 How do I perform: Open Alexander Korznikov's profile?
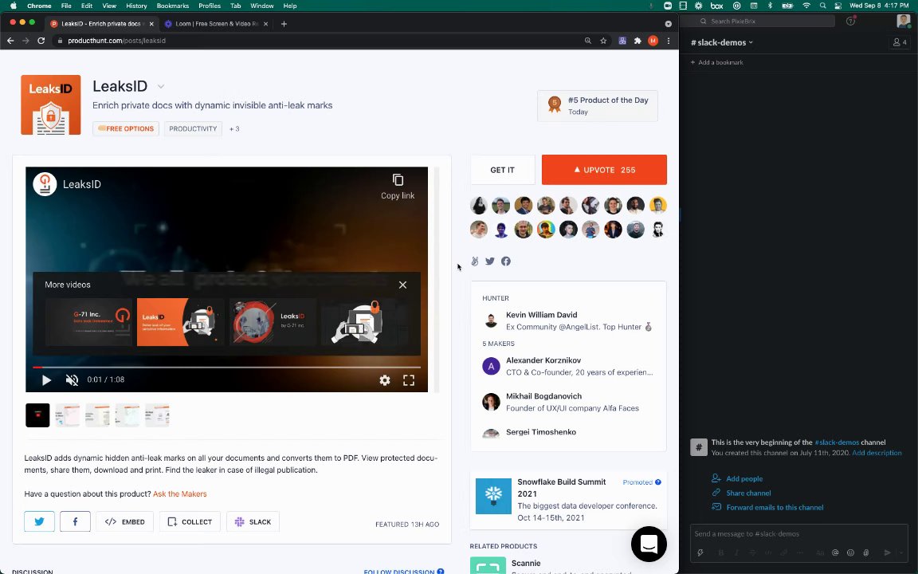(x=543, y=360)
